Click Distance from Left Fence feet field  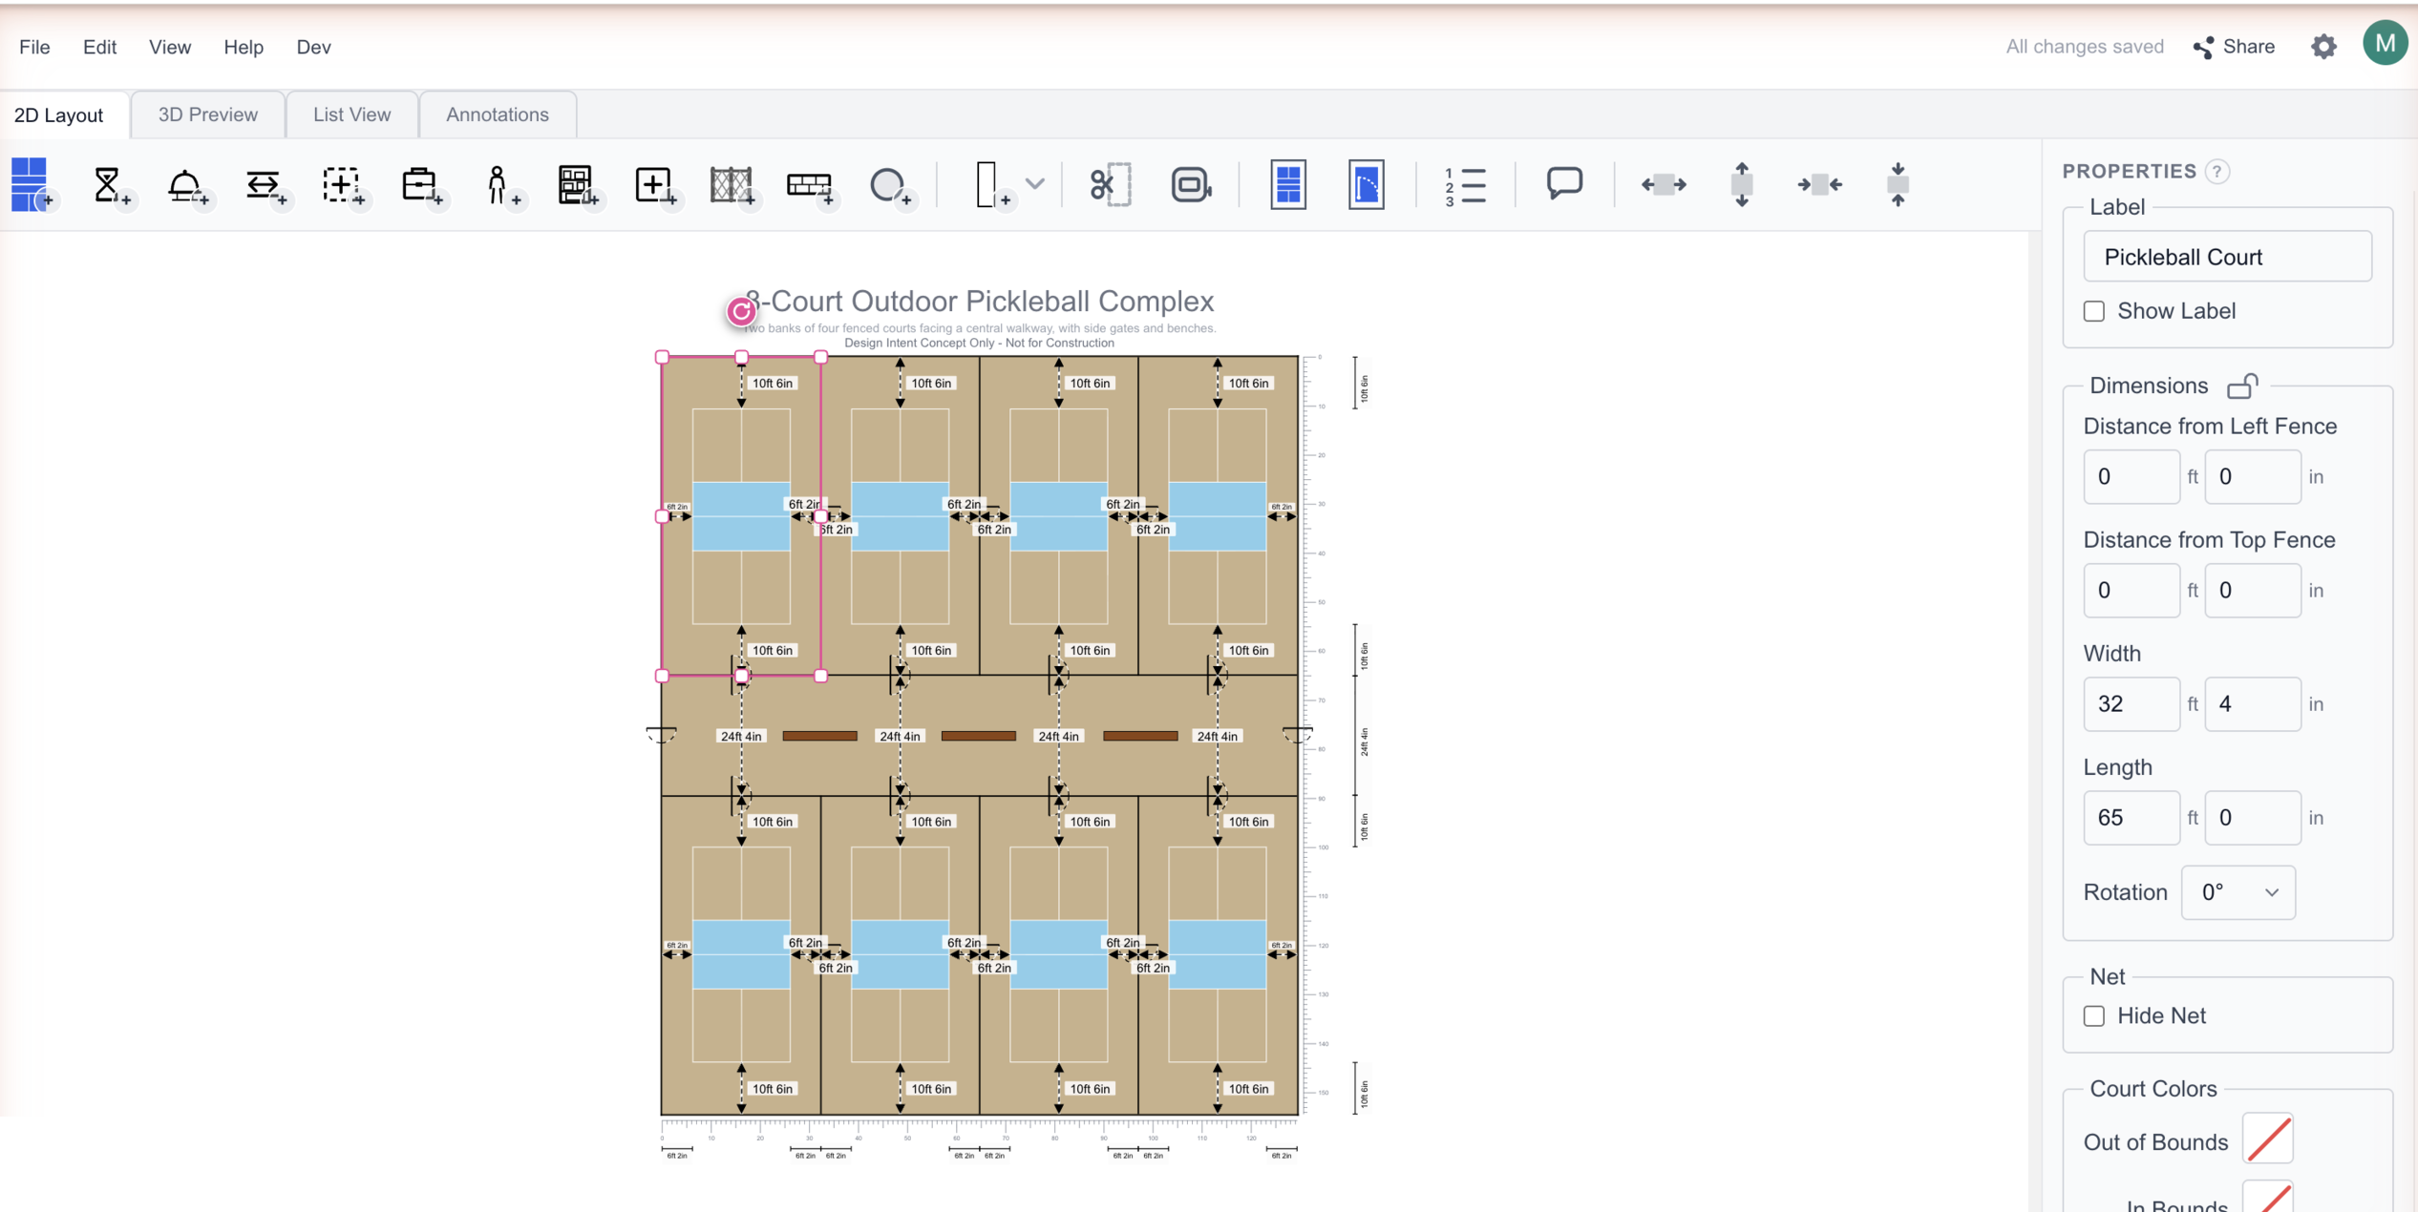pos(2131,476)
